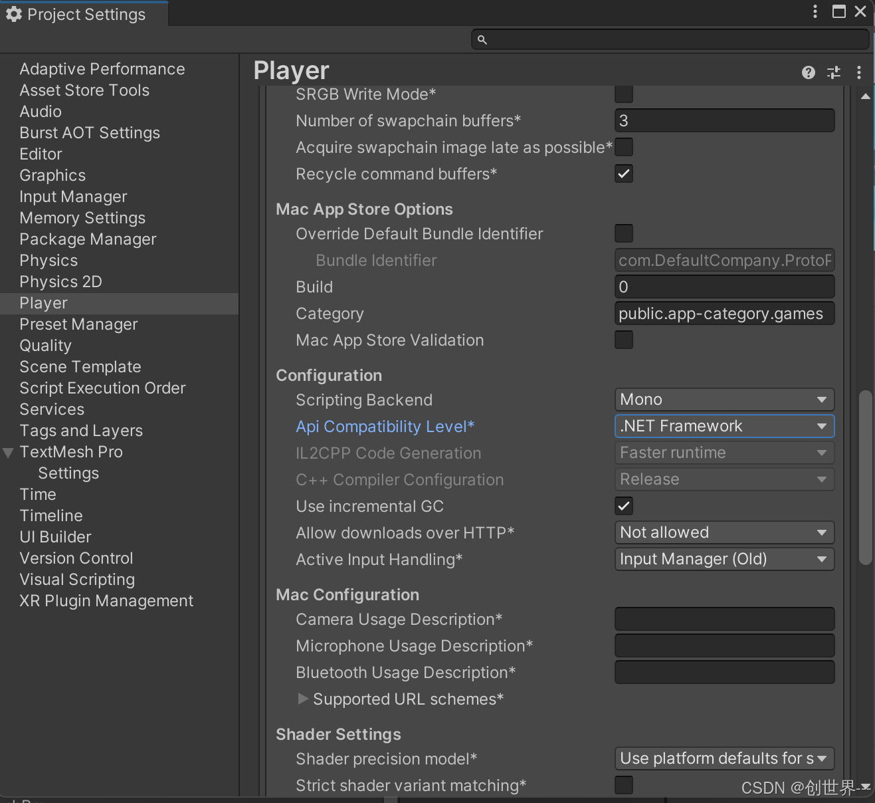Click the Api Compatibility Level label
The width and height of the screenshot is (875, 803).
(x=385, y=427)
